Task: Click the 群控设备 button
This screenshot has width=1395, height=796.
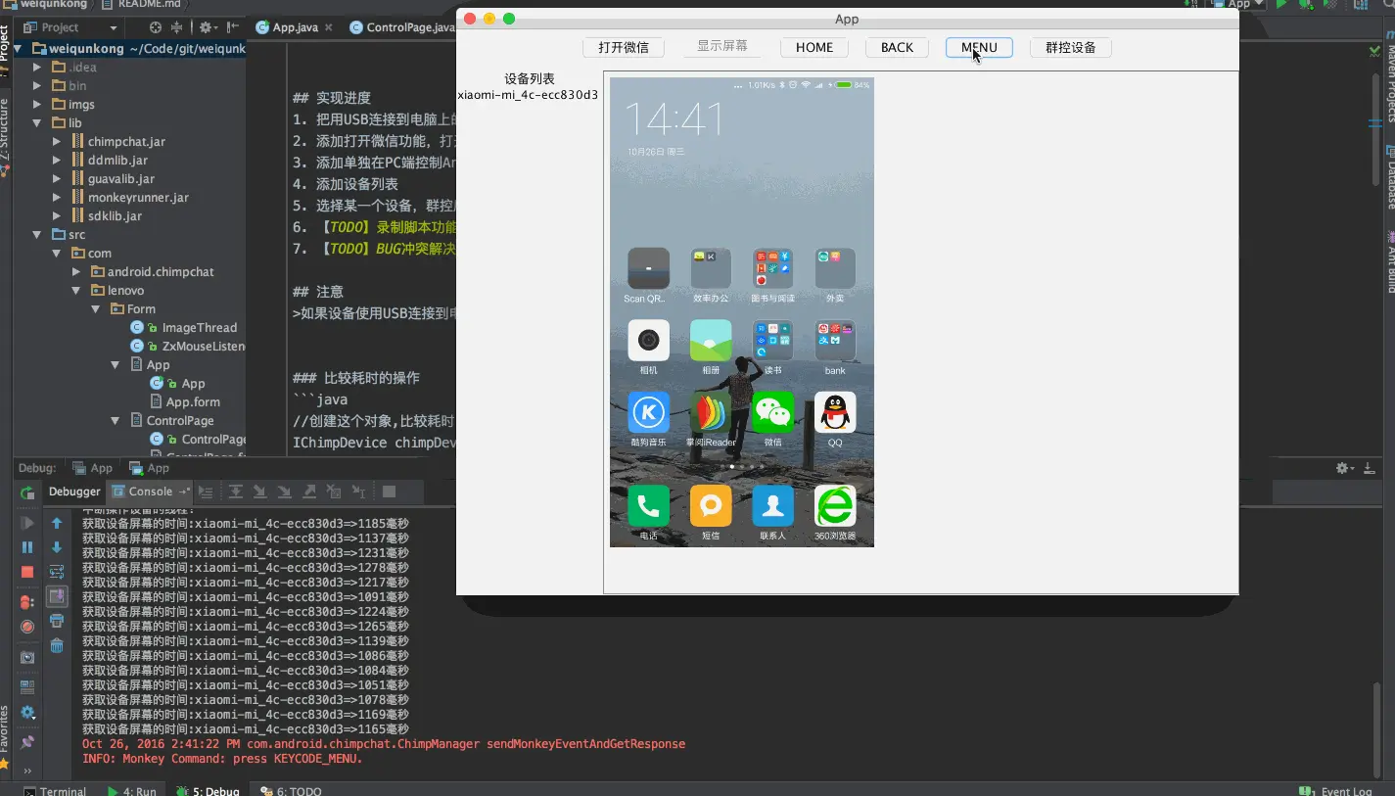Action: point(1071,47)
